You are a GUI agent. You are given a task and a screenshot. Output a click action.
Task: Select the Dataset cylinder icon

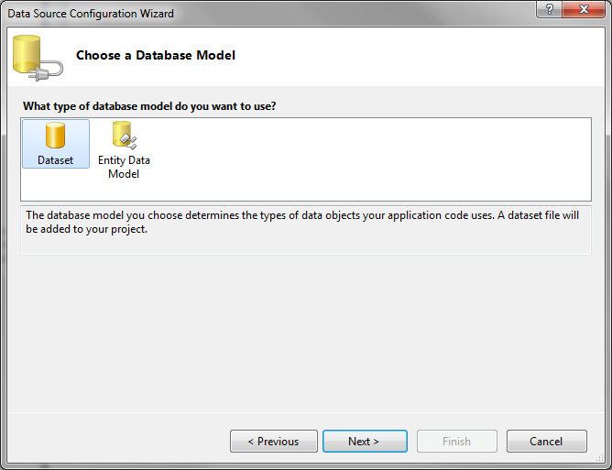click(x=55, y=136)
